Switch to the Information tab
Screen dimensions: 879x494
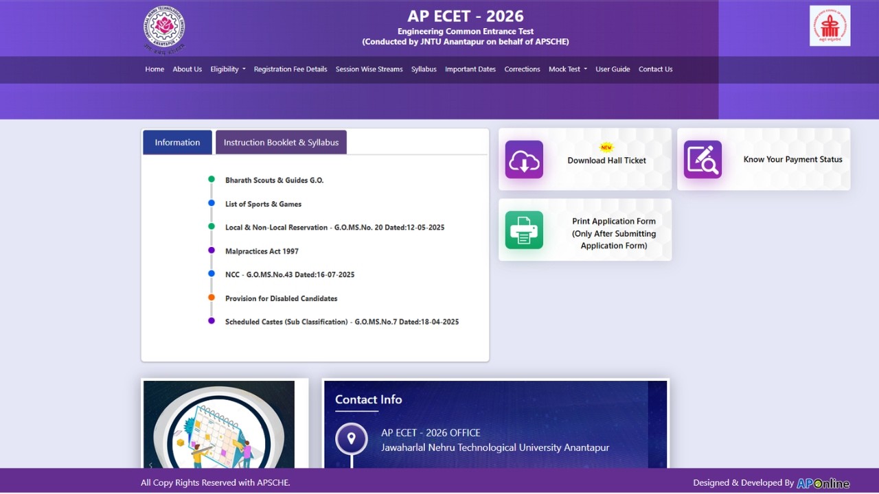click(177, 142)
